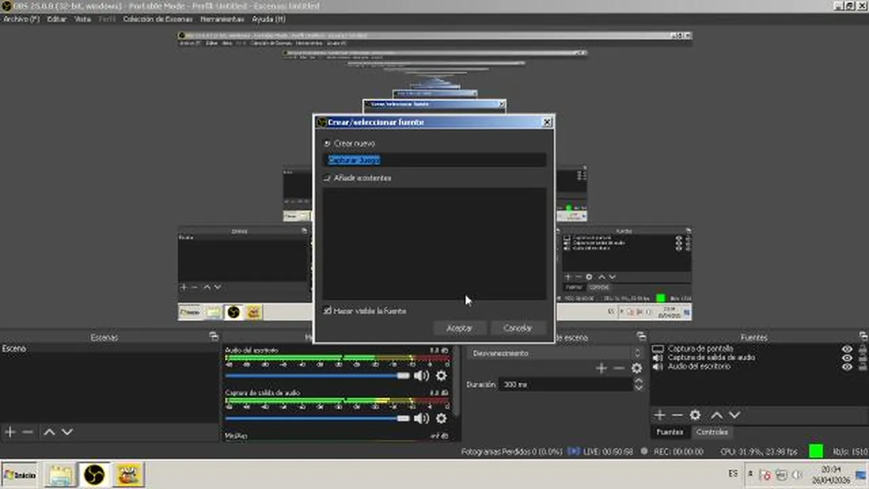
Task: Click the green status indicator square
Action: 816,452
